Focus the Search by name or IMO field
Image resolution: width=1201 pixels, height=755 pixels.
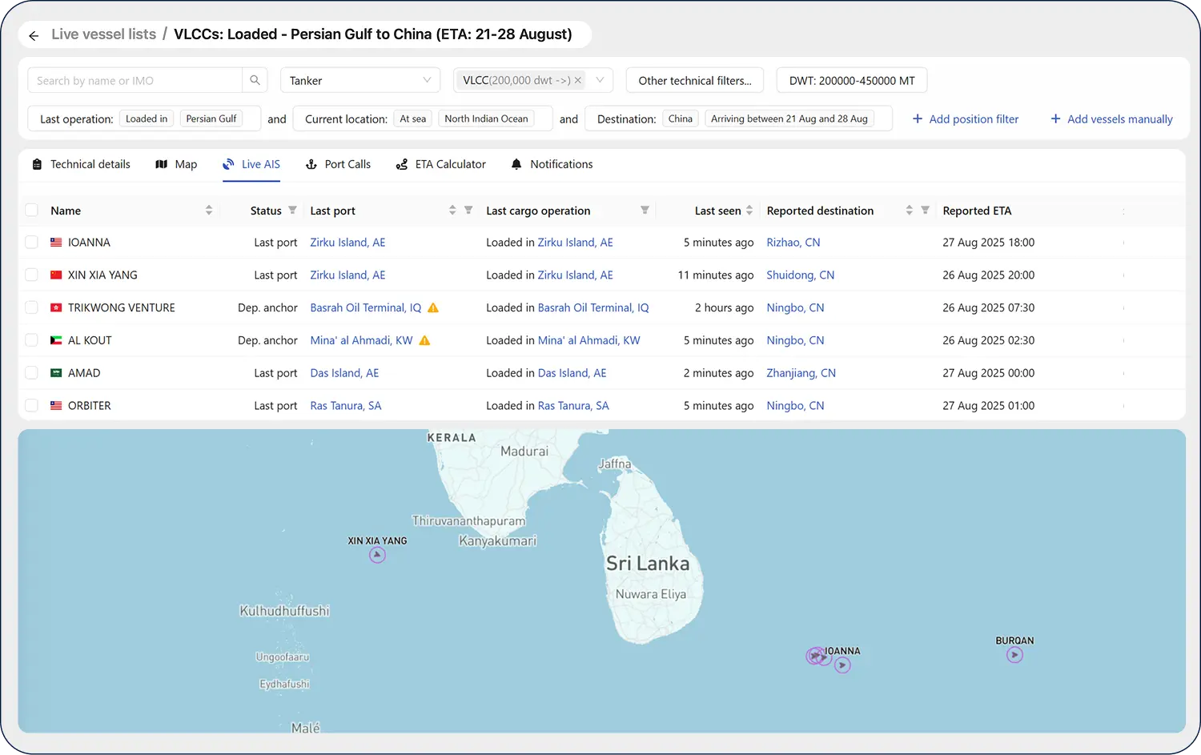(135, 80)
